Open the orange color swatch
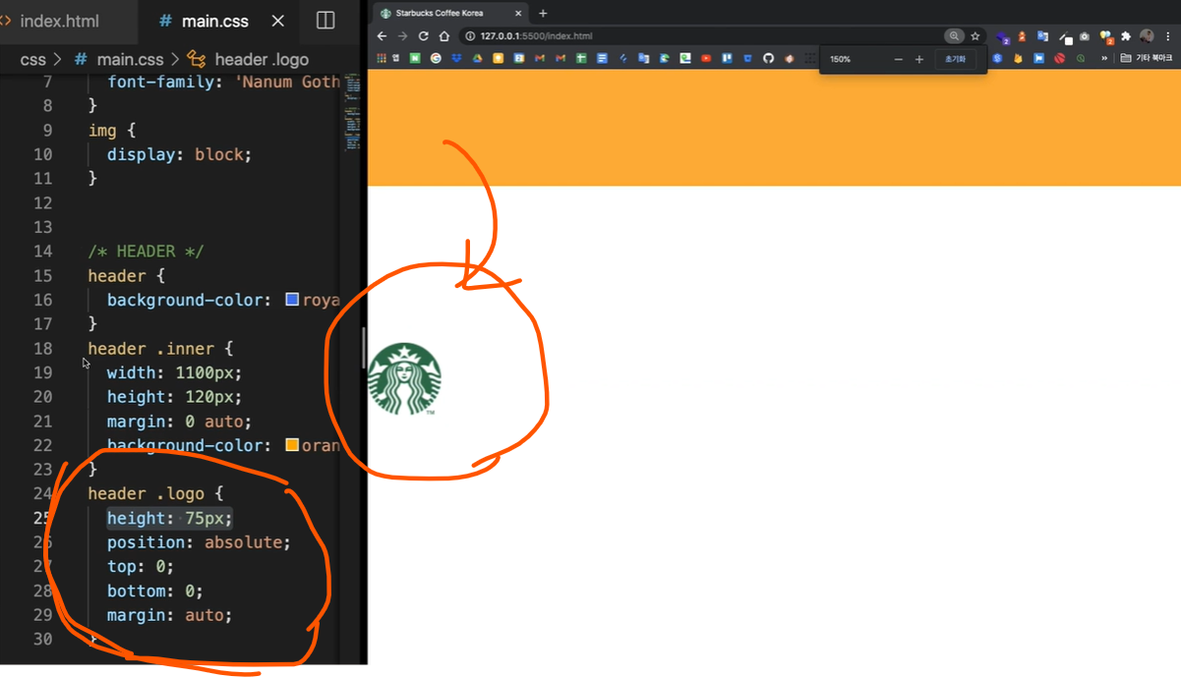Viewport: 1181px width, 678px height. (292, 445)
